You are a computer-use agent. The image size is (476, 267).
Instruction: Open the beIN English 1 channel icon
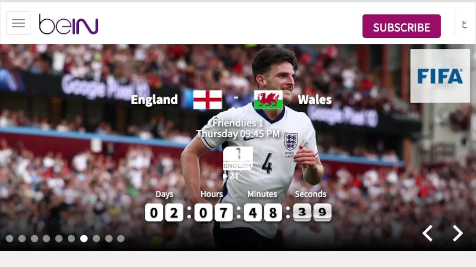click(x=238, y=158)
